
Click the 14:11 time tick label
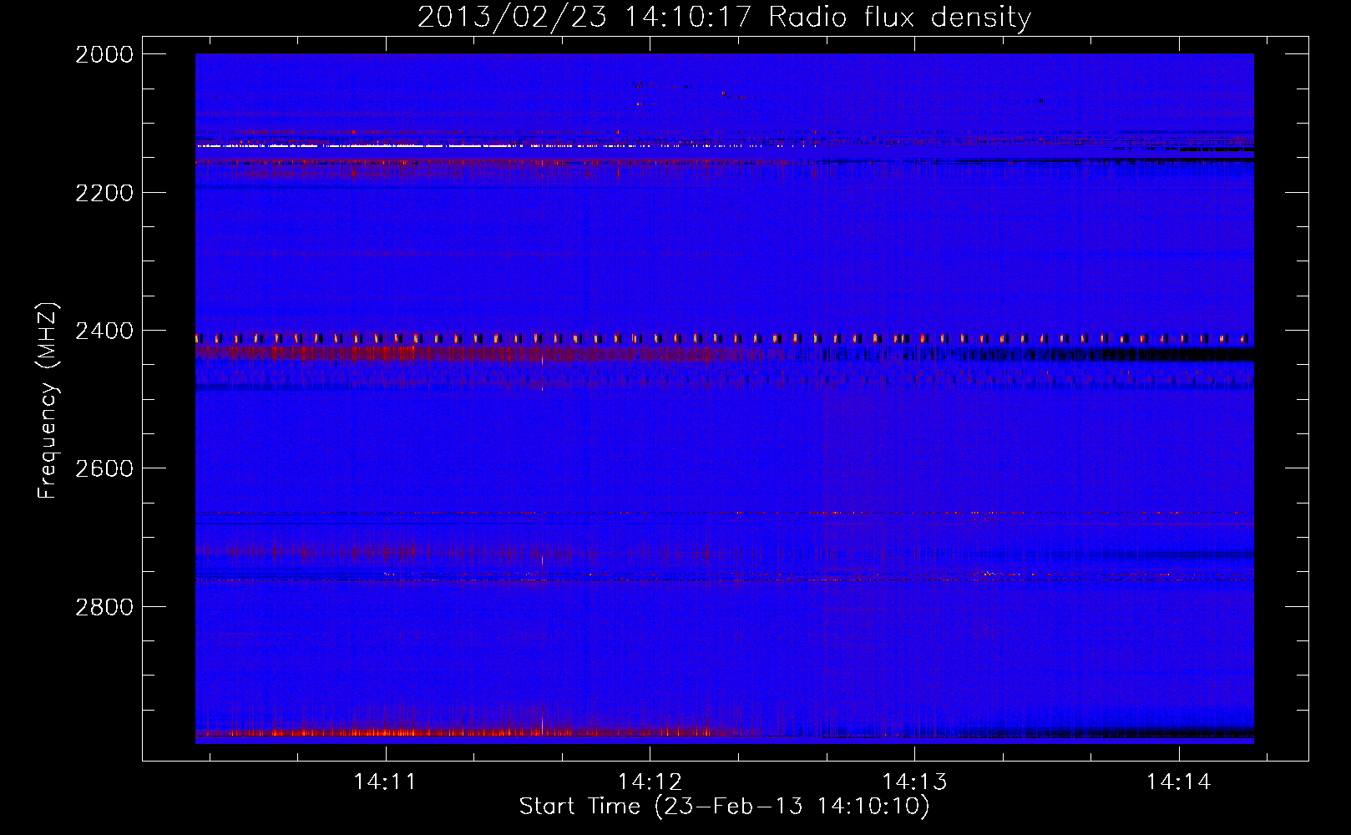(385, 782)
